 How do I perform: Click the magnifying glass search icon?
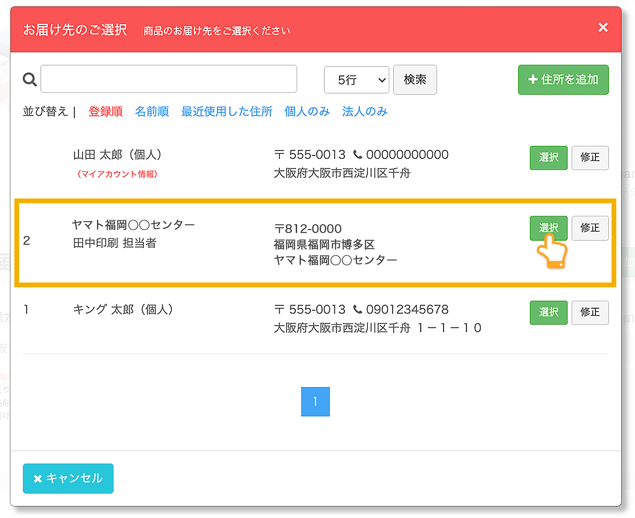30,79
